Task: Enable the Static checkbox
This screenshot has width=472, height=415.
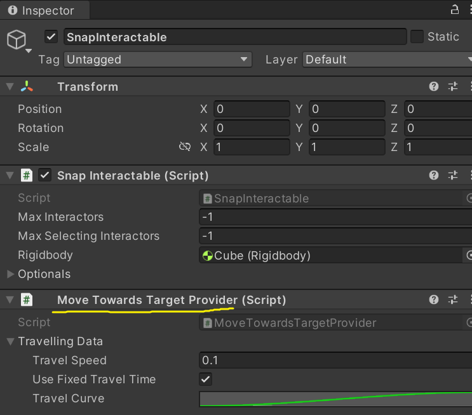Action: pyautogui.click(x=417, y=37)
